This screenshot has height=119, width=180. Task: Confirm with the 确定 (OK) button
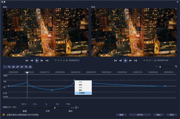(159, 115)
